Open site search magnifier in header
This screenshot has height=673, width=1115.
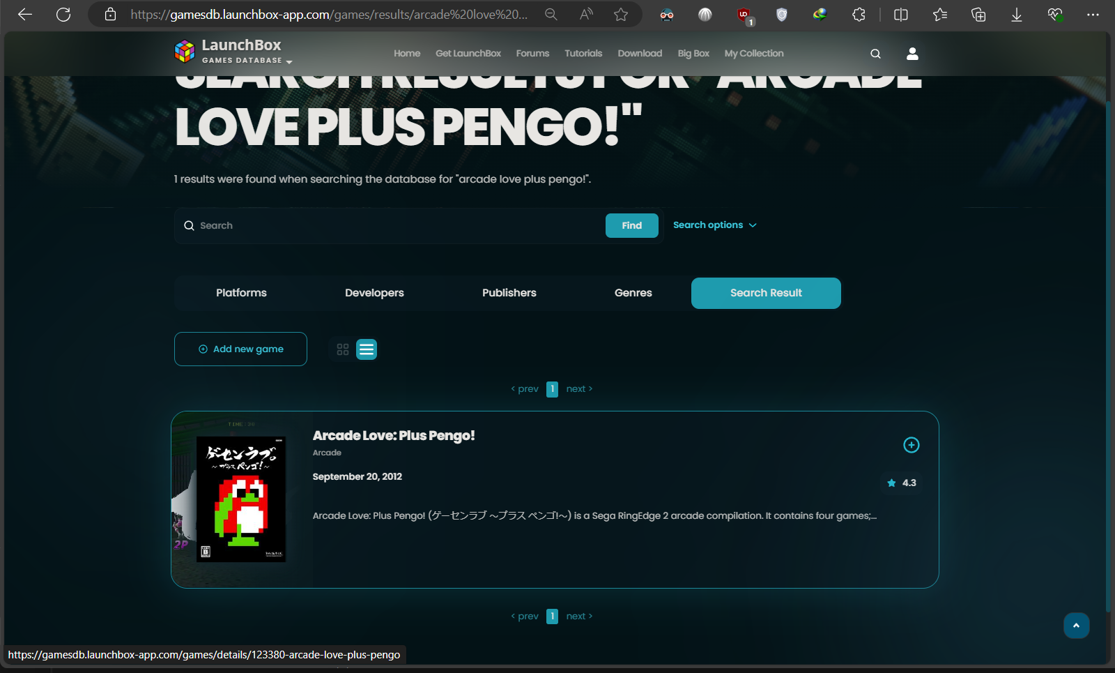click(x=875, y=54)
